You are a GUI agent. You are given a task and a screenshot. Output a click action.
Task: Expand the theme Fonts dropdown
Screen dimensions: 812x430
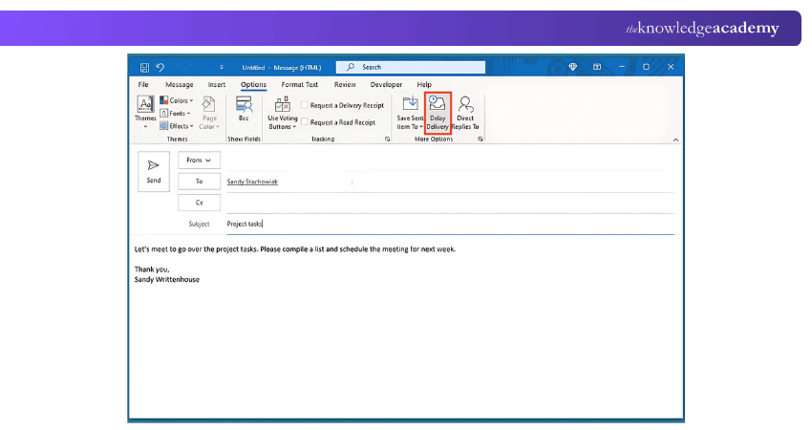(x=175, y=113)
